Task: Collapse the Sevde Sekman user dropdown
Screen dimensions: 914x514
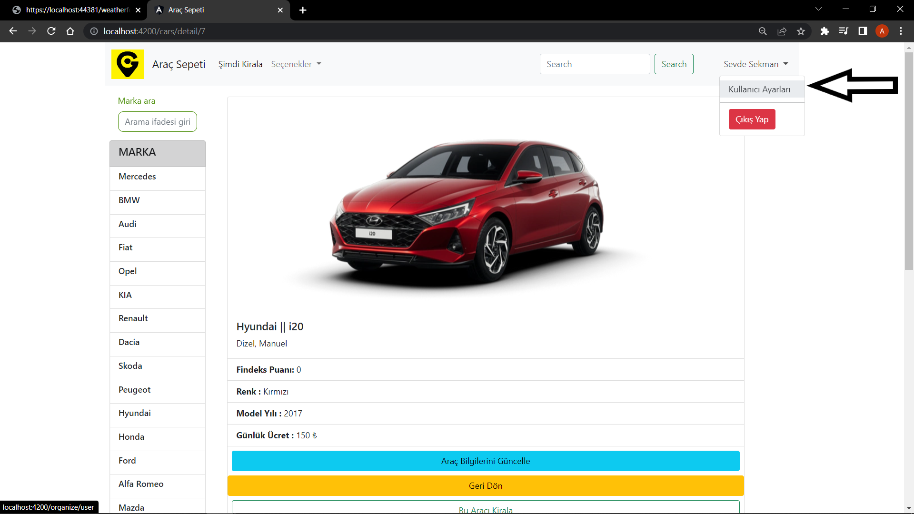Action: [x=756, y=64]
